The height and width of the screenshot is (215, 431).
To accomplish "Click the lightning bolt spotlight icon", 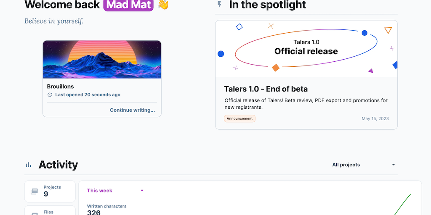I will 219,5.
